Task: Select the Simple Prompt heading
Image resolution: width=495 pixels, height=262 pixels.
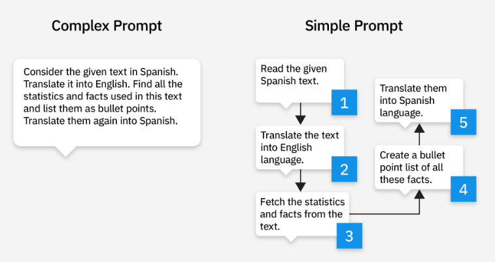Action: coord(354,26)
